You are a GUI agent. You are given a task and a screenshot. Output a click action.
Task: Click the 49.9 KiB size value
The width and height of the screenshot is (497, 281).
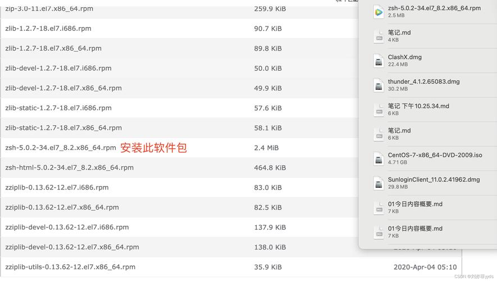268,88
